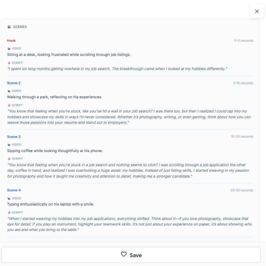Click the Scene 2 script icon

[9, 105]
